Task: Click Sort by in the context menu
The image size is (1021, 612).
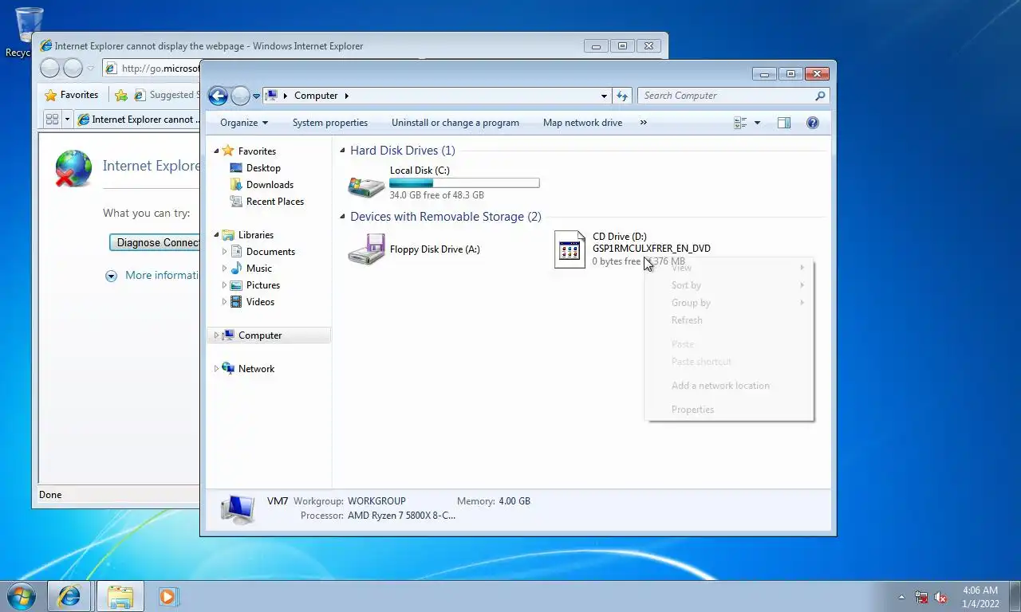Action: pos(729,285)
